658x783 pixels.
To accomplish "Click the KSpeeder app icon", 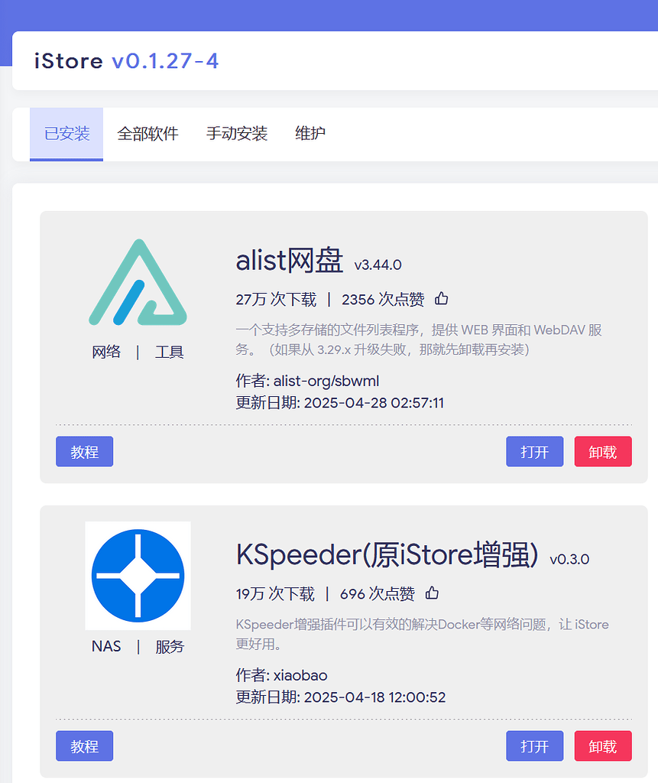I will pyautogui.click(x=138, y=575).
